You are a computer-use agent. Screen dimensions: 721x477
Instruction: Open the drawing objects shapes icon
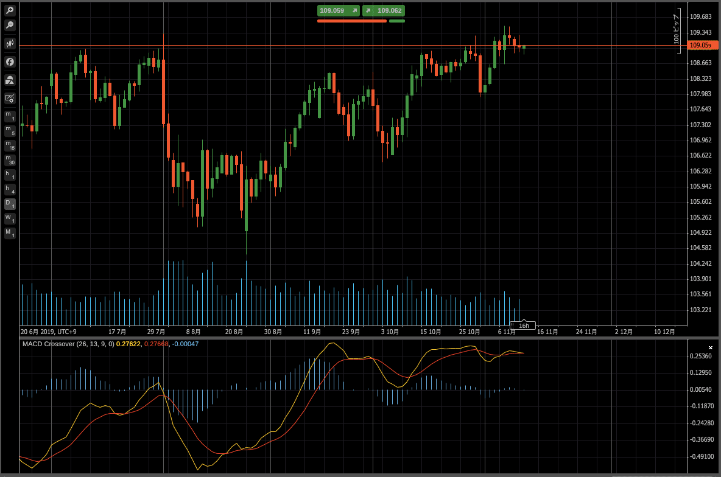click(x=10, y=80)
